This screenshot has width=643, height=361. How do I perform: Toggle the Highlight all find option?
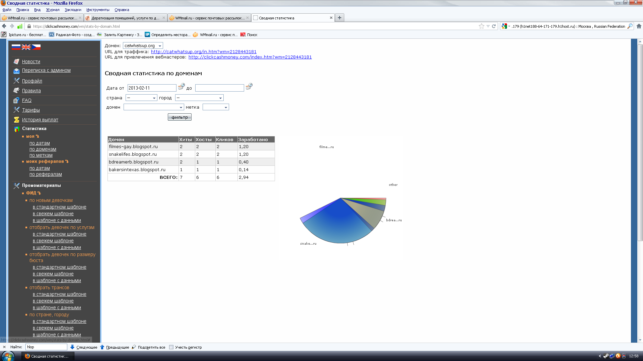point(148,347)
